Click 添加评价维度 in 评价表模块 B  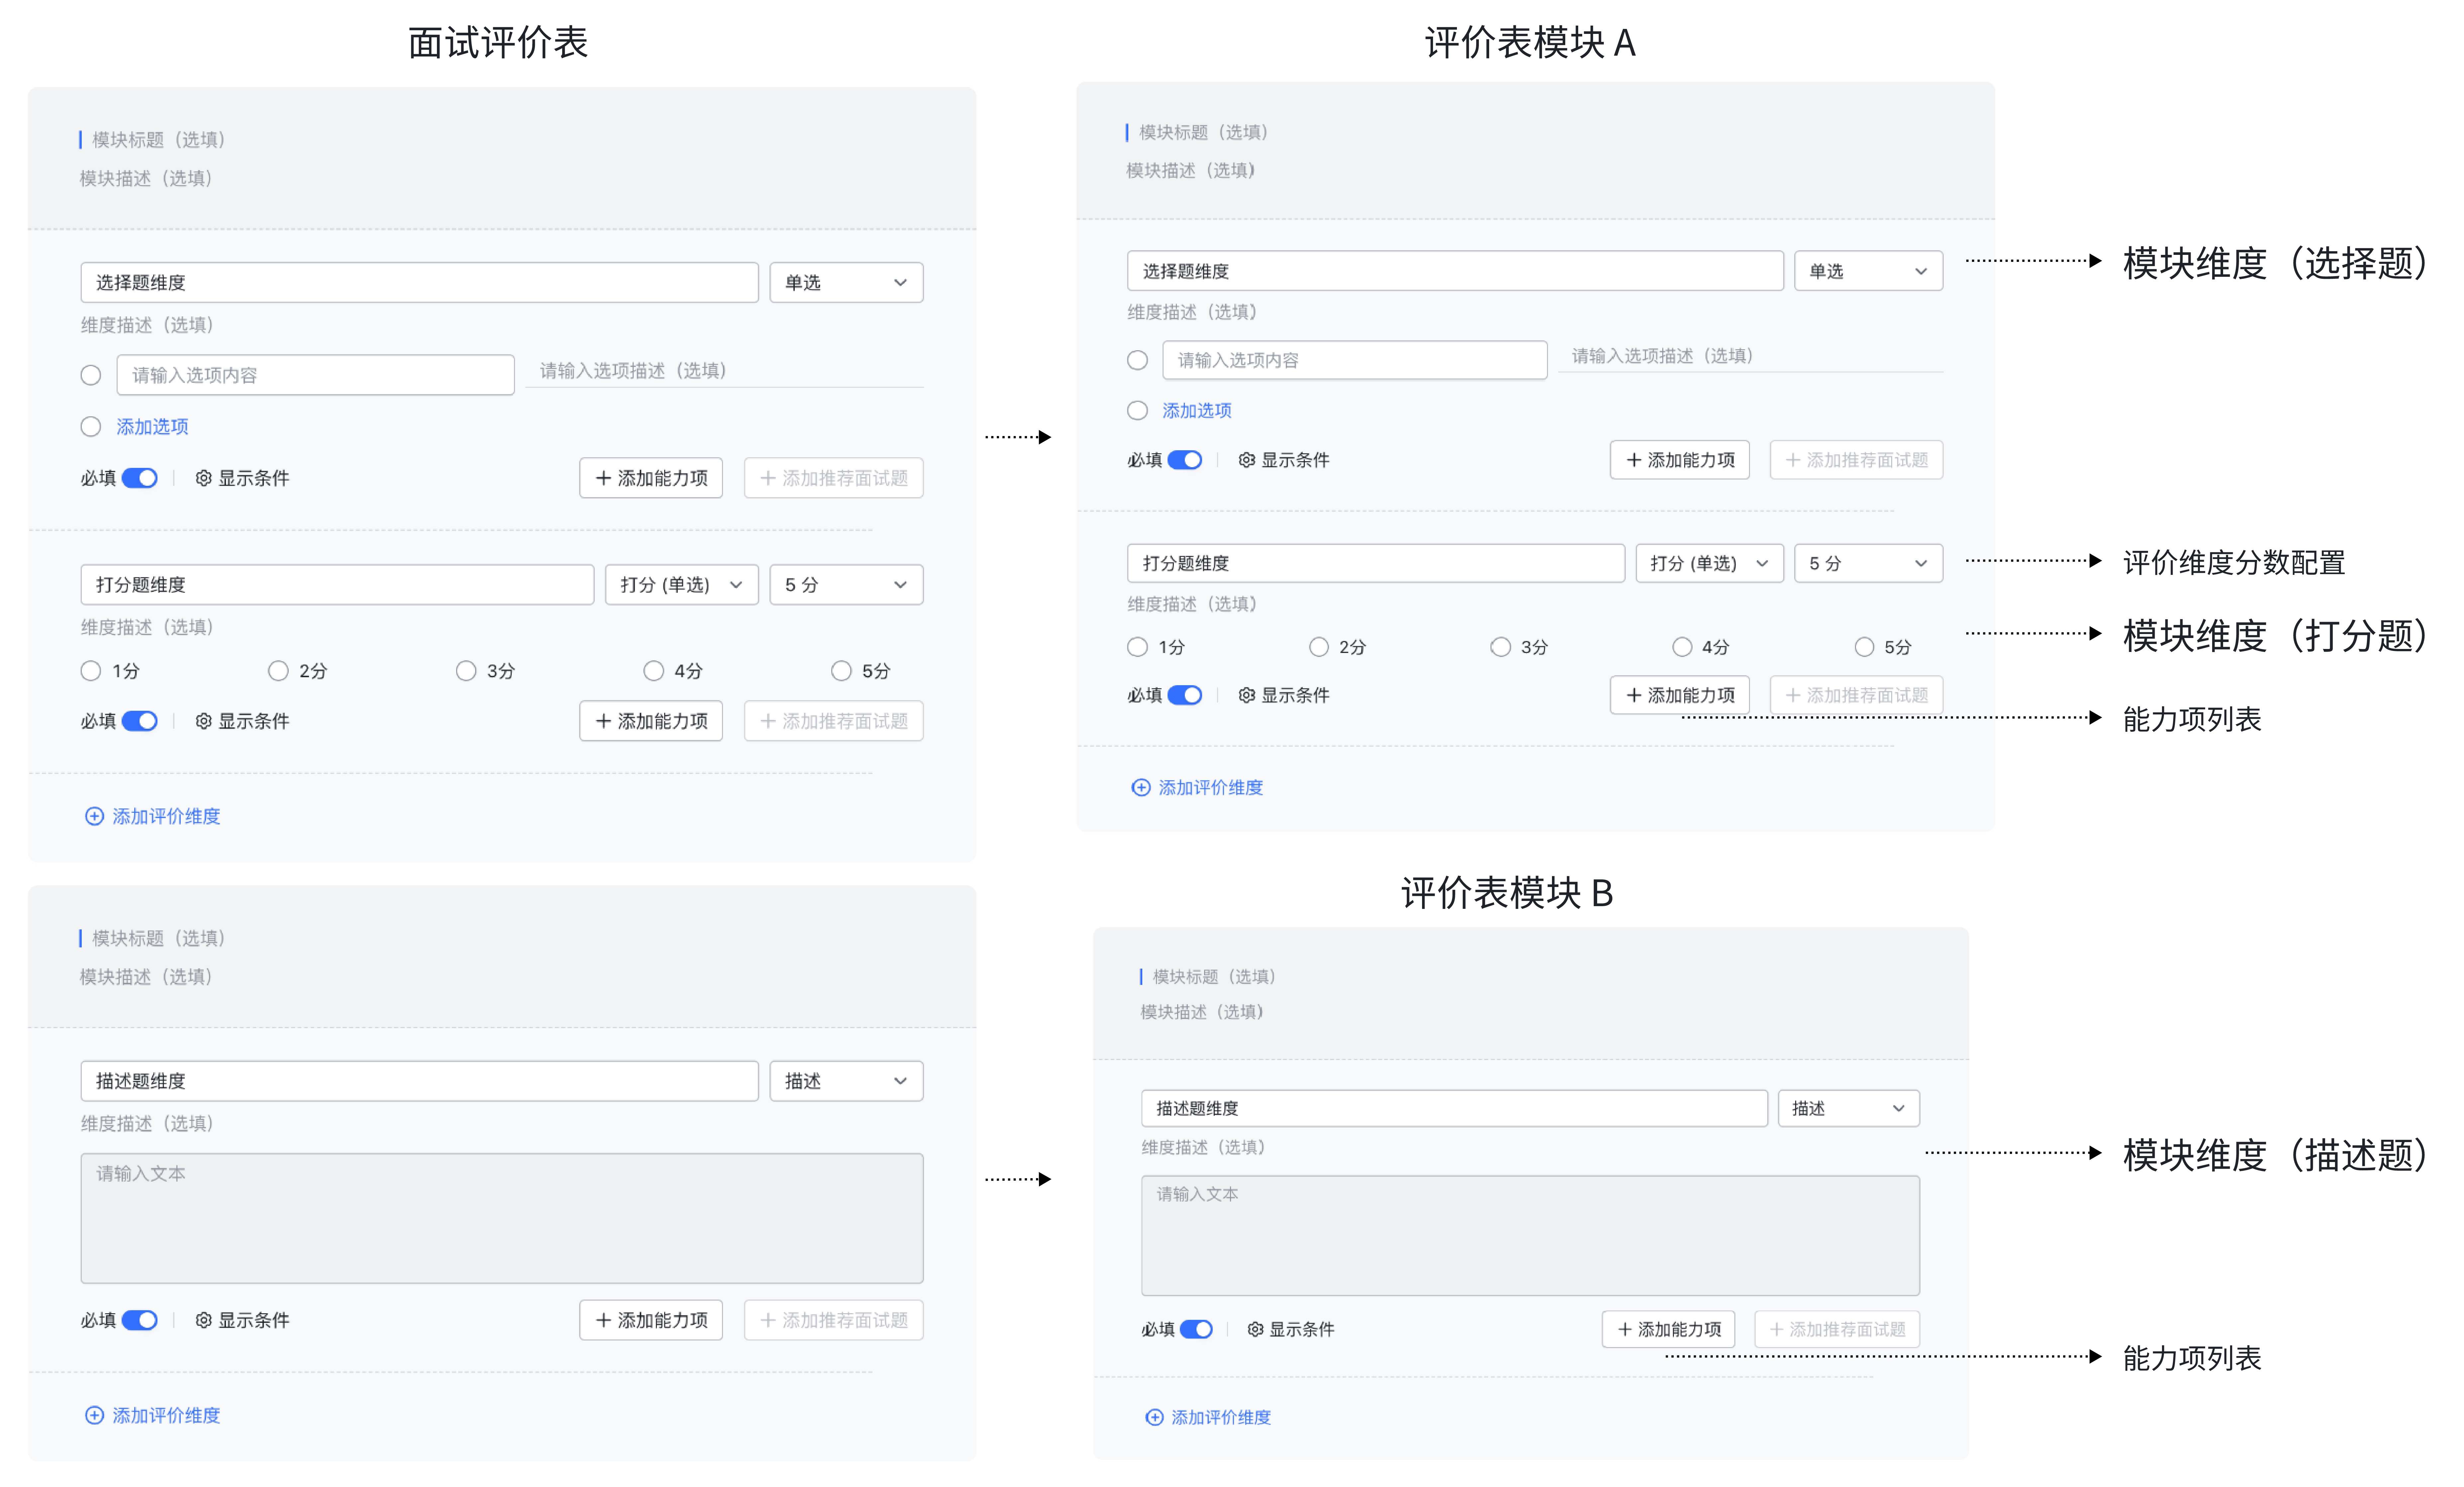(x=1208, y=1417)
